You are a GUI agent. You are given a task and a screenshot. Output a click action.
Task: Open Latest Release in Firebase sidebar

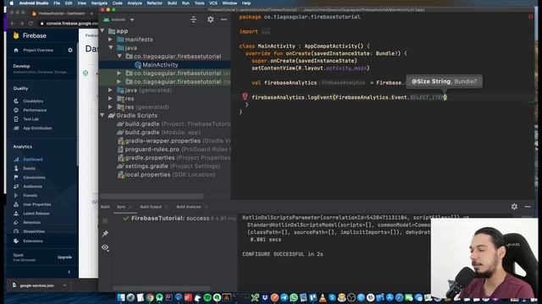pyautogui.click(x=36, y=214)
